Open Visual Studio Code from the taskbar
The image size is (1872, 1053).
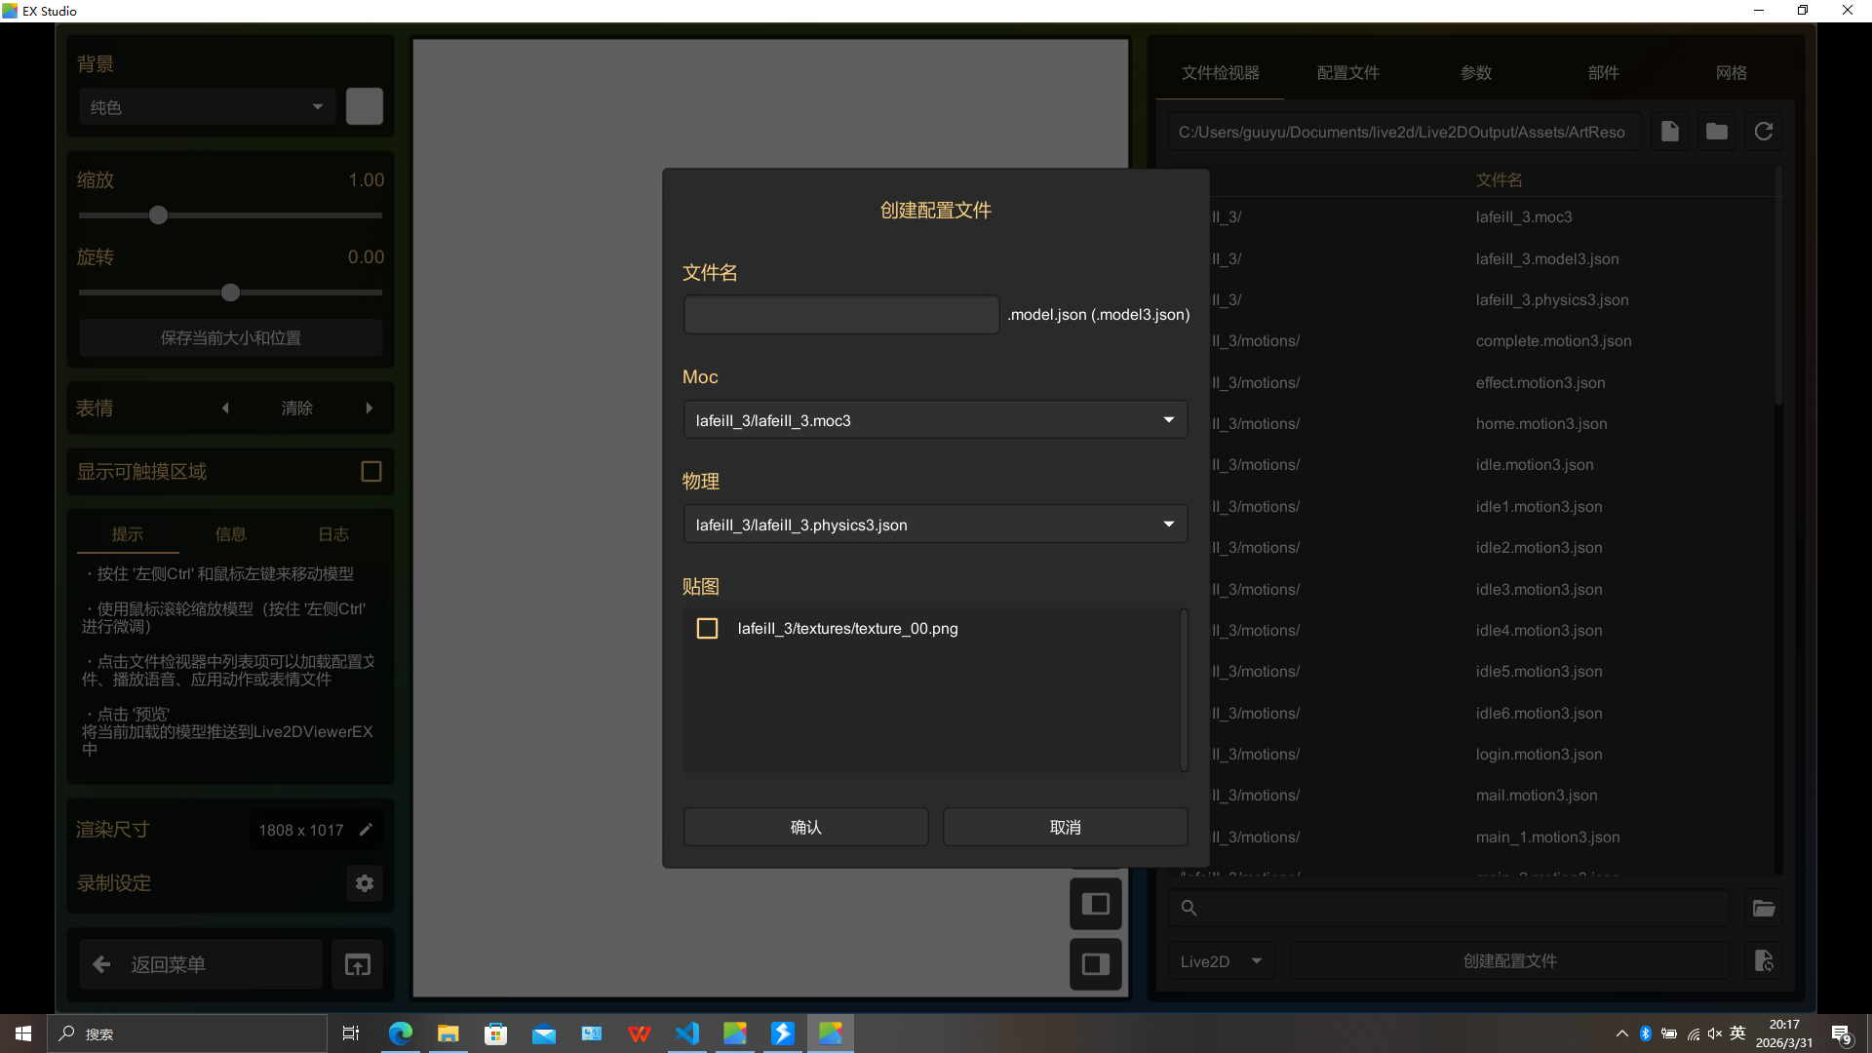coord(687,1033)
